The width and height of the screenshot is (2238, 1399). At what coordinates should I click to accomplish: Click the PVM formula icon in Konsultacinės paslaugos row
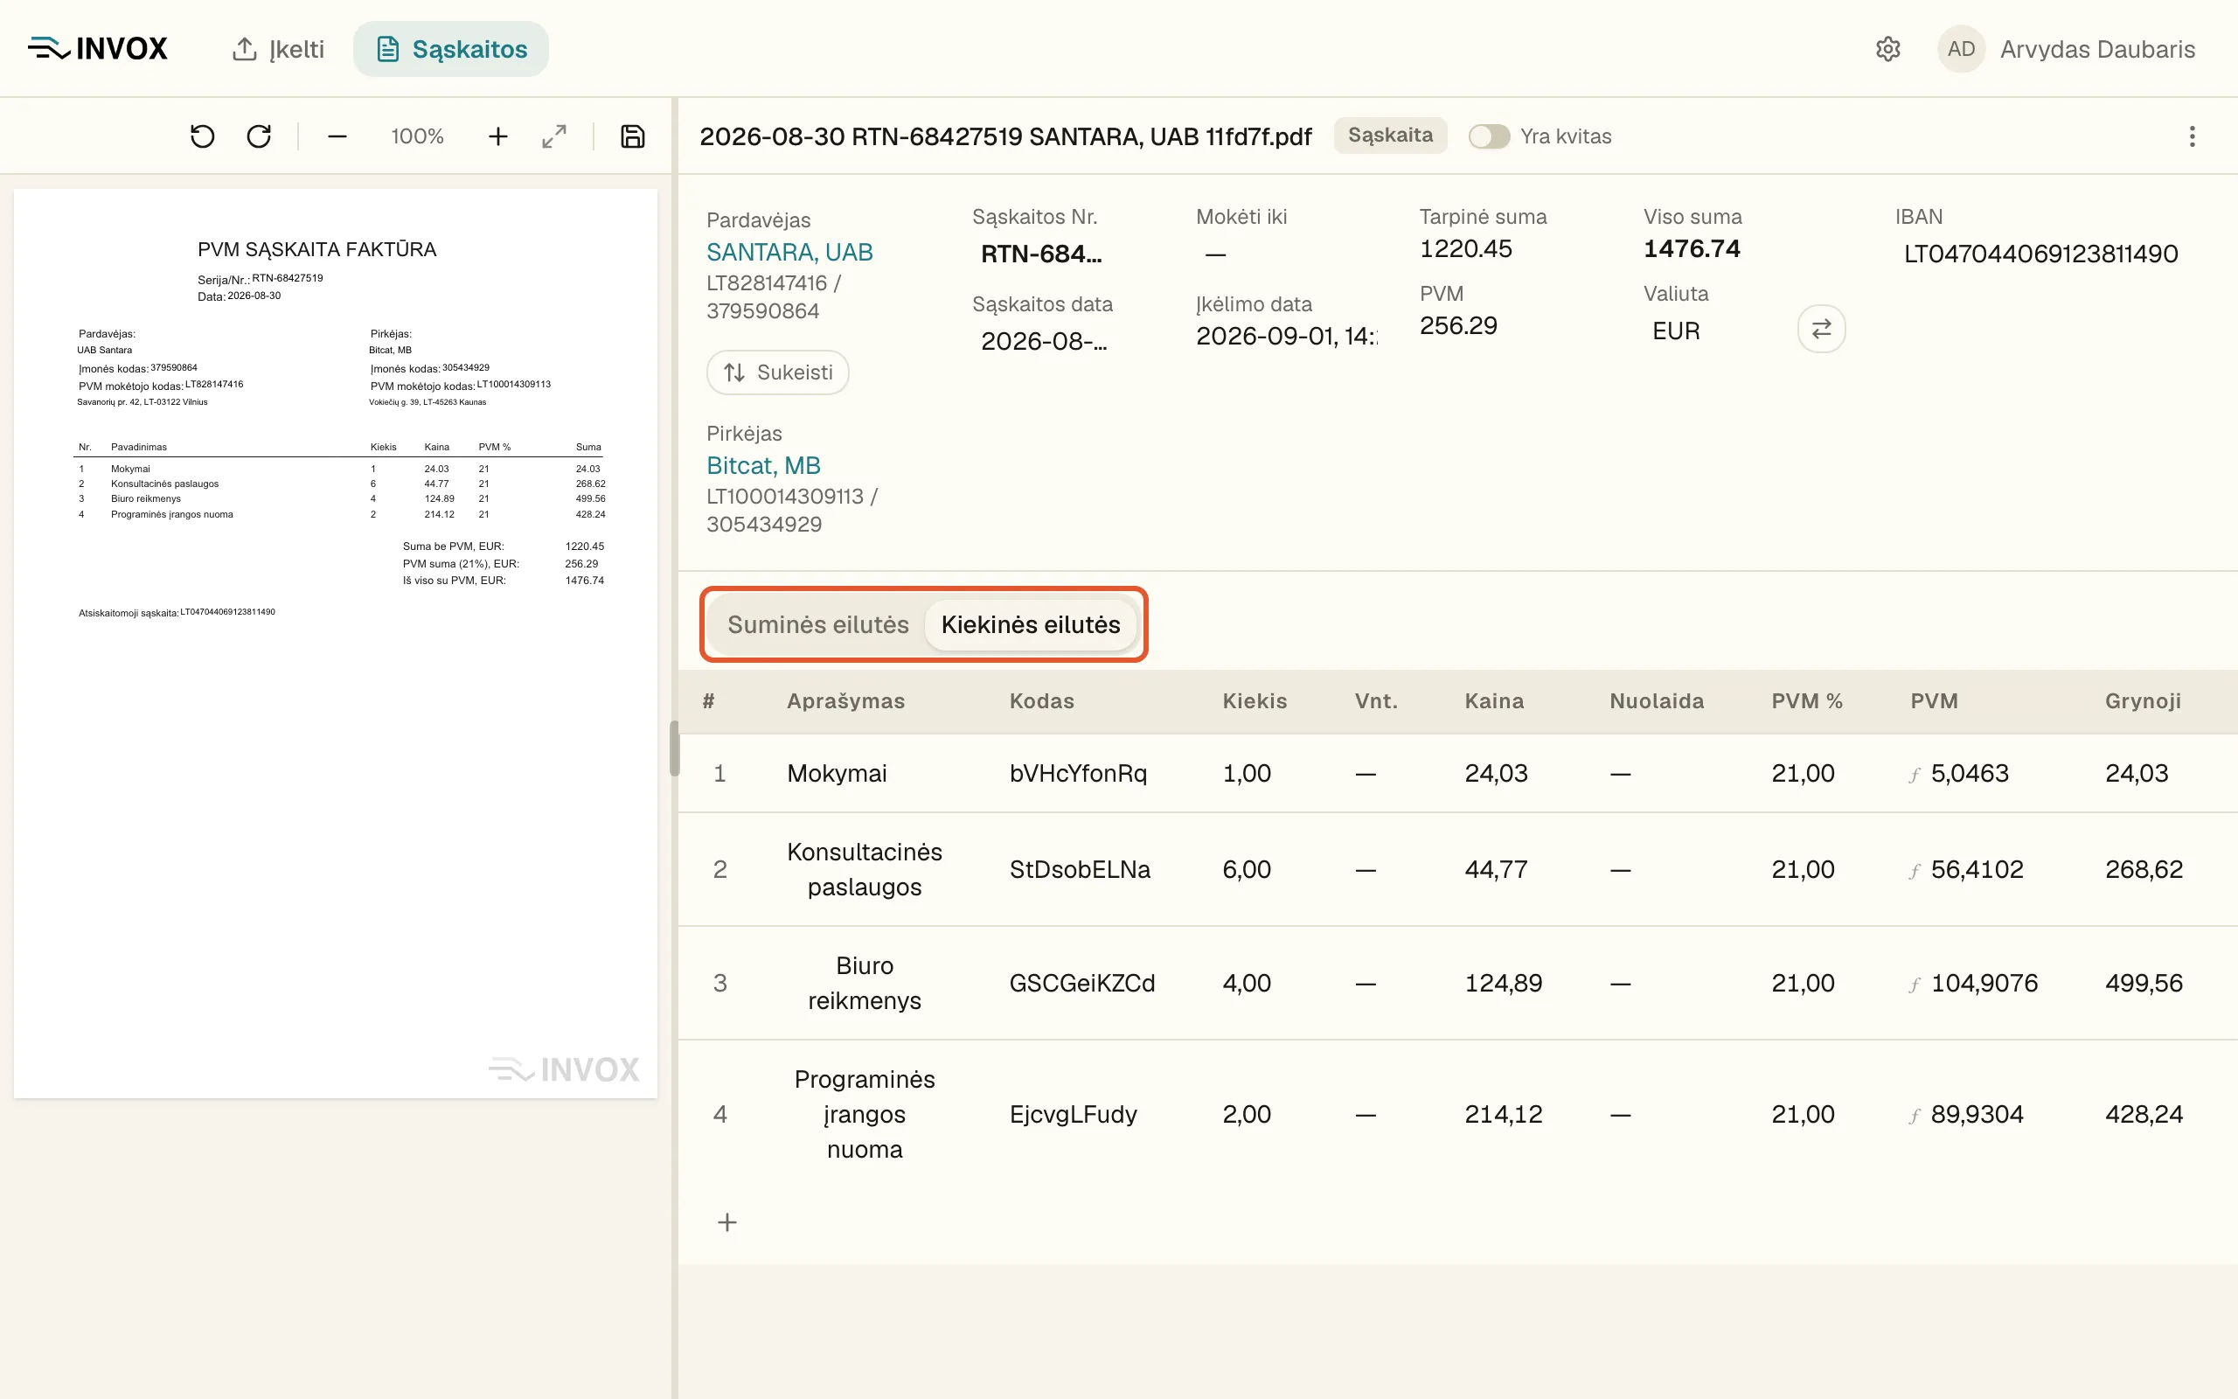coord(1915,871)
